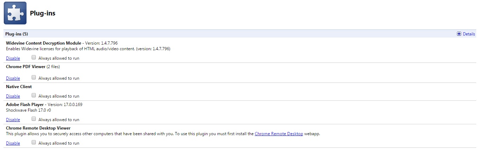The width and height of the screenshot is (478, 165).
Task: Open the Chrome Remote Desktop webapp link
Action: coord(279,134)
